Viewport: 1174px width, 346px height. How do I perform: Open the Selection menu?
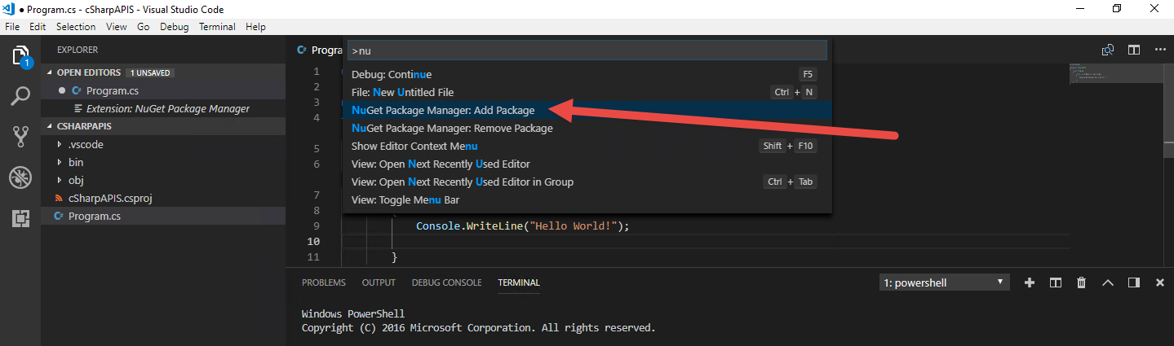coord(76,27)
